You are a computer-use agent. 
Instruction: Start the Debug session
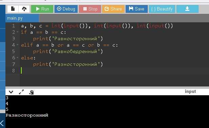point(66,9)
